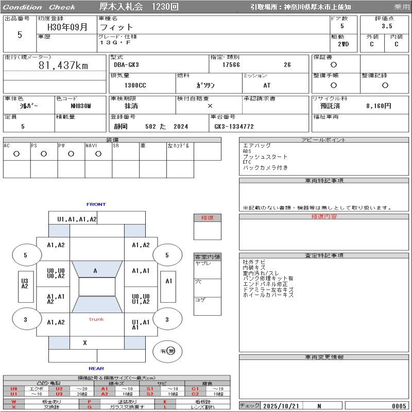This screenshot has width=412, height=412.
Task: Select the rear-right tire circle marked 3
Action: (167, 319)
